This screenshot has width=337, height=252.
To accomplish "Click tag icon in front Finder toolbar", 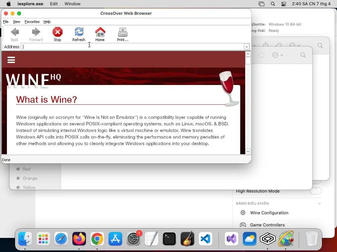I will tap(262, 55).
